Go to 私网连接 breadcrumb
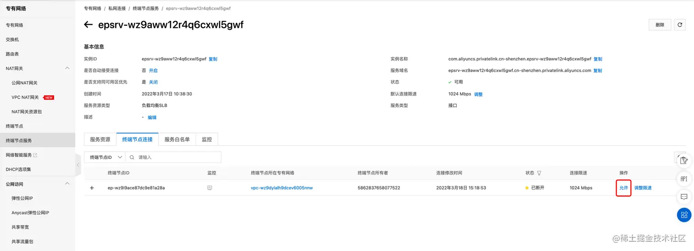 117,8
